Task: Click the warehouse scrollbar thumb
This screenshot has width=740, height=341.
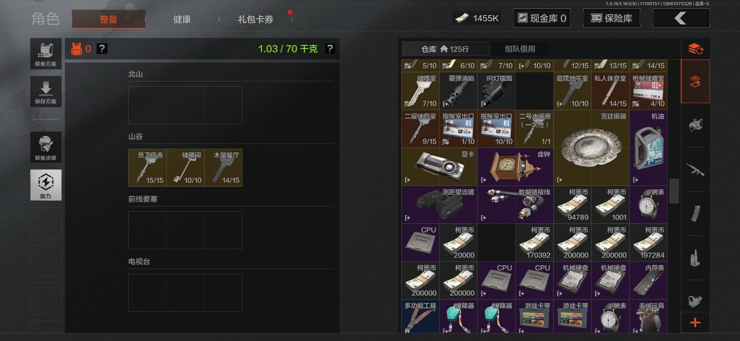Action: (x=674, y=191)
